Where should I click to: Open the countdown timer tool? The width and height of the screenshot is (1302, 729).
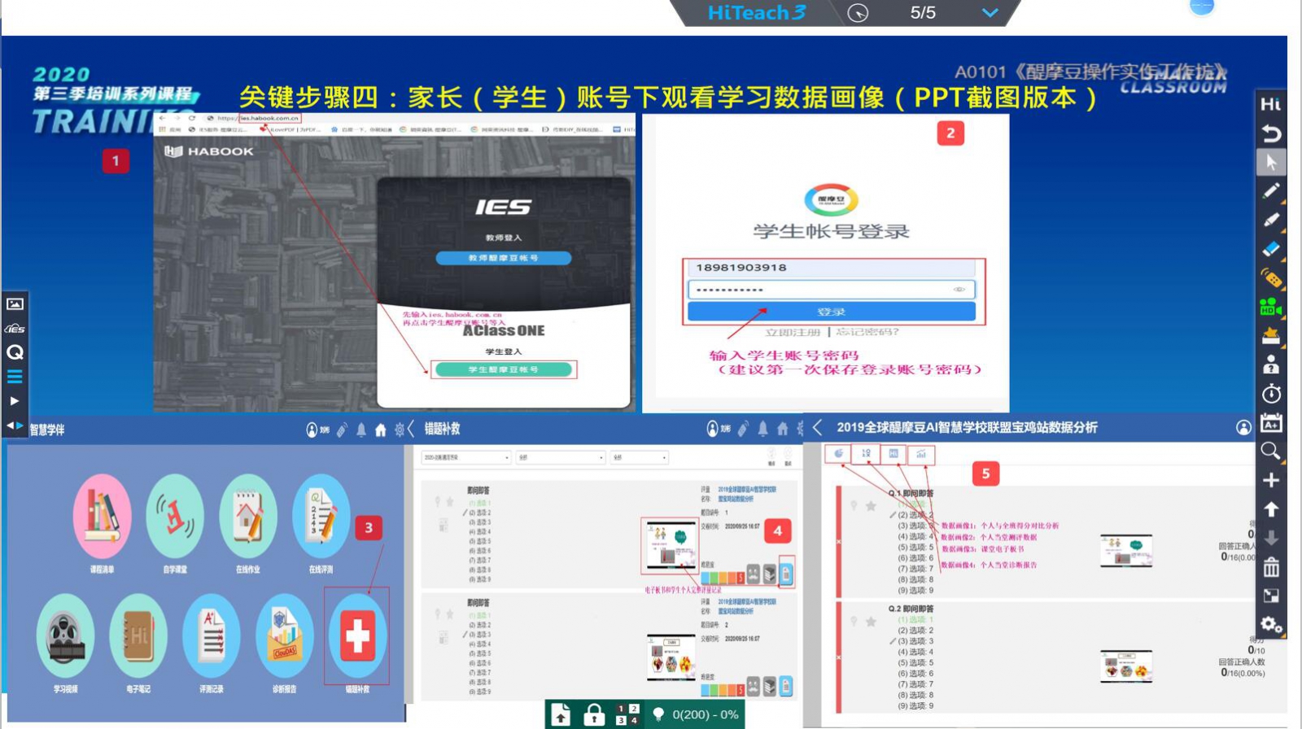tap(1270, 395)
